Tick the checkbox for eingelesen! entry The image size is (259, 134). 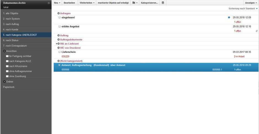60,18
